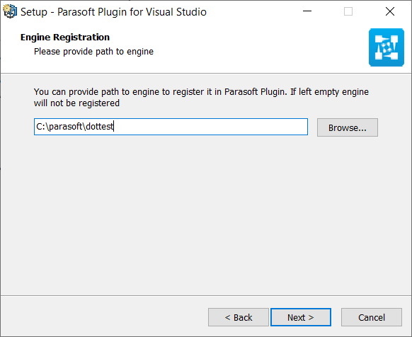
Task: Click the 'You can provide path' instruction line
Action: click(201, 92)
